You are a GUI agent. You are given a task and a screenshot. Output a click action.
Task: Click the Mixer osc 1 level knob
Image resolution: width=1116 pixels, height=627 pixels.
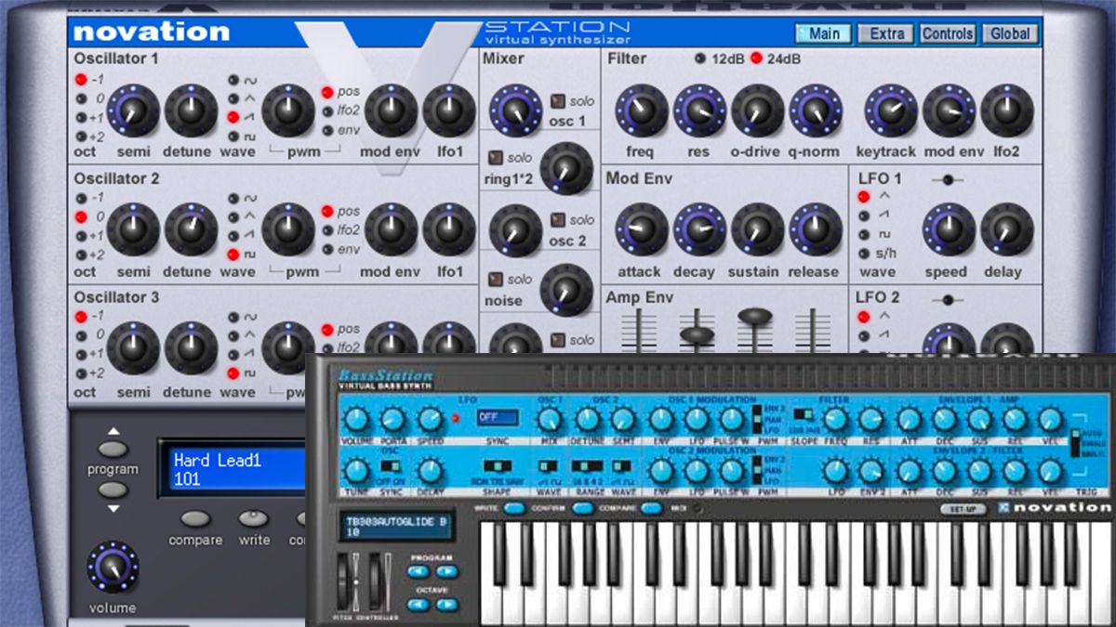(x=515, y=111)
